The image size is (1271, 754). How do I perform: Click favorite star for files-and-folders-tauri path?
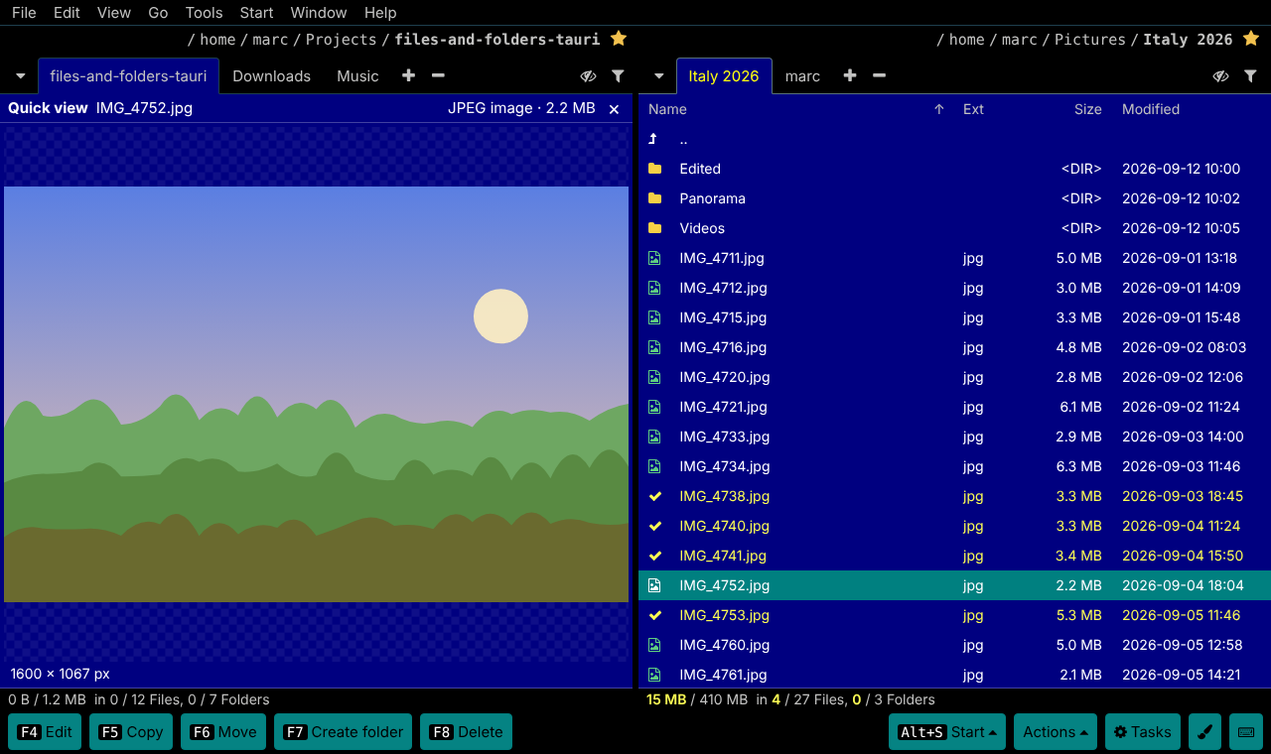[619, 39]
